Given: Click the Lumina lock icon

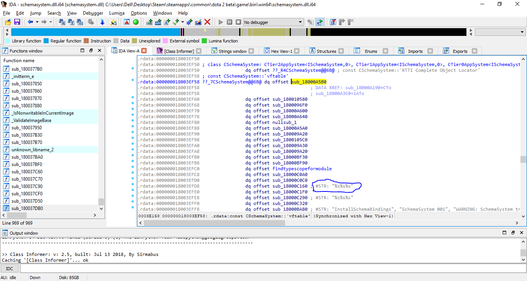Looking at the screenshot, I should click(x=113, y=22).
